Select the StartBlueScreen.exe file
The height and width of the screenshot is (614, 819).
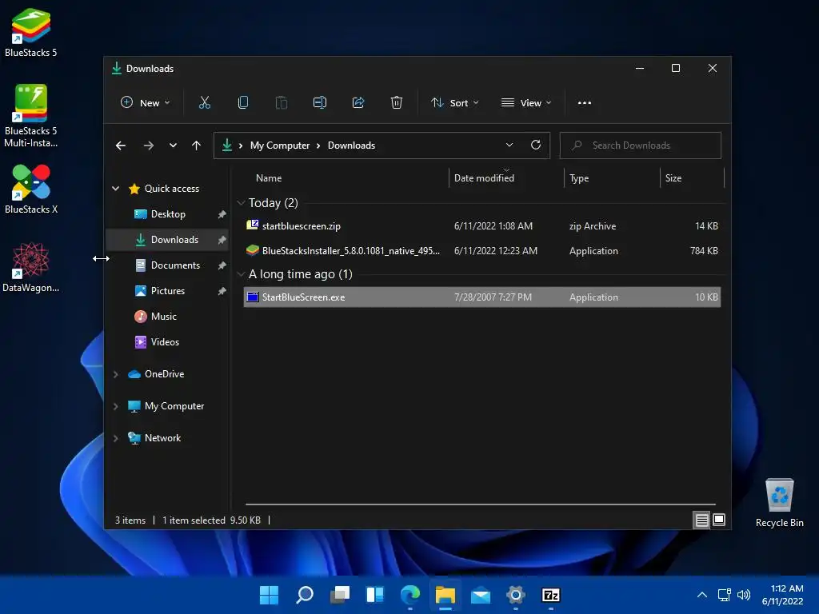point(482,297)
